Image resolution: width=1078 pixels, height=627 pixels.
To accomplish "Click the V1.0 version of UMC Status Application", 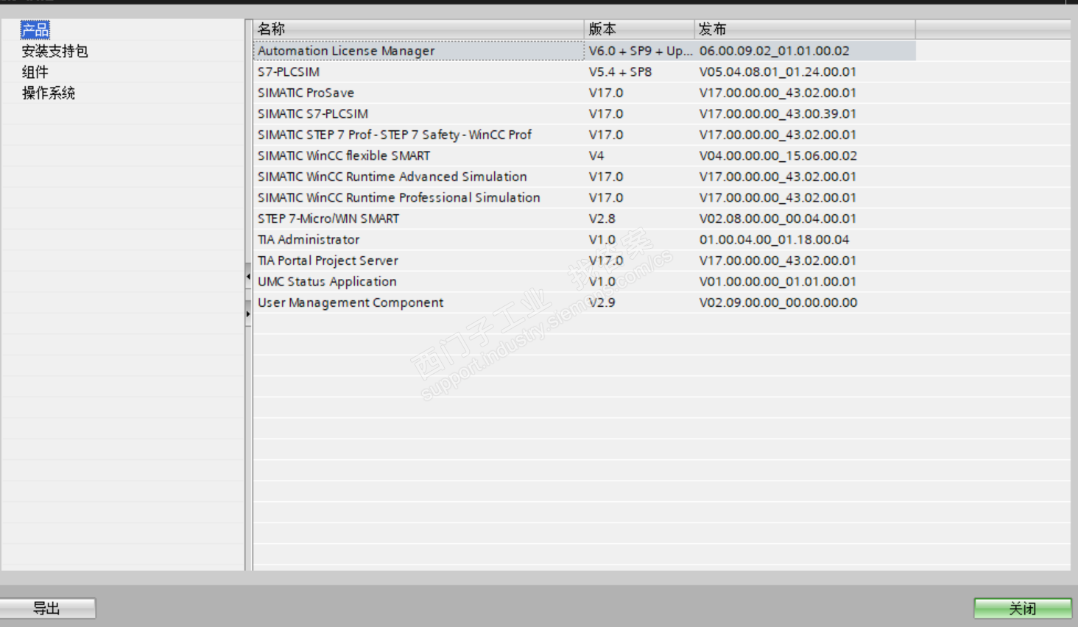I will pyautogui.click(x=602, y=282).
